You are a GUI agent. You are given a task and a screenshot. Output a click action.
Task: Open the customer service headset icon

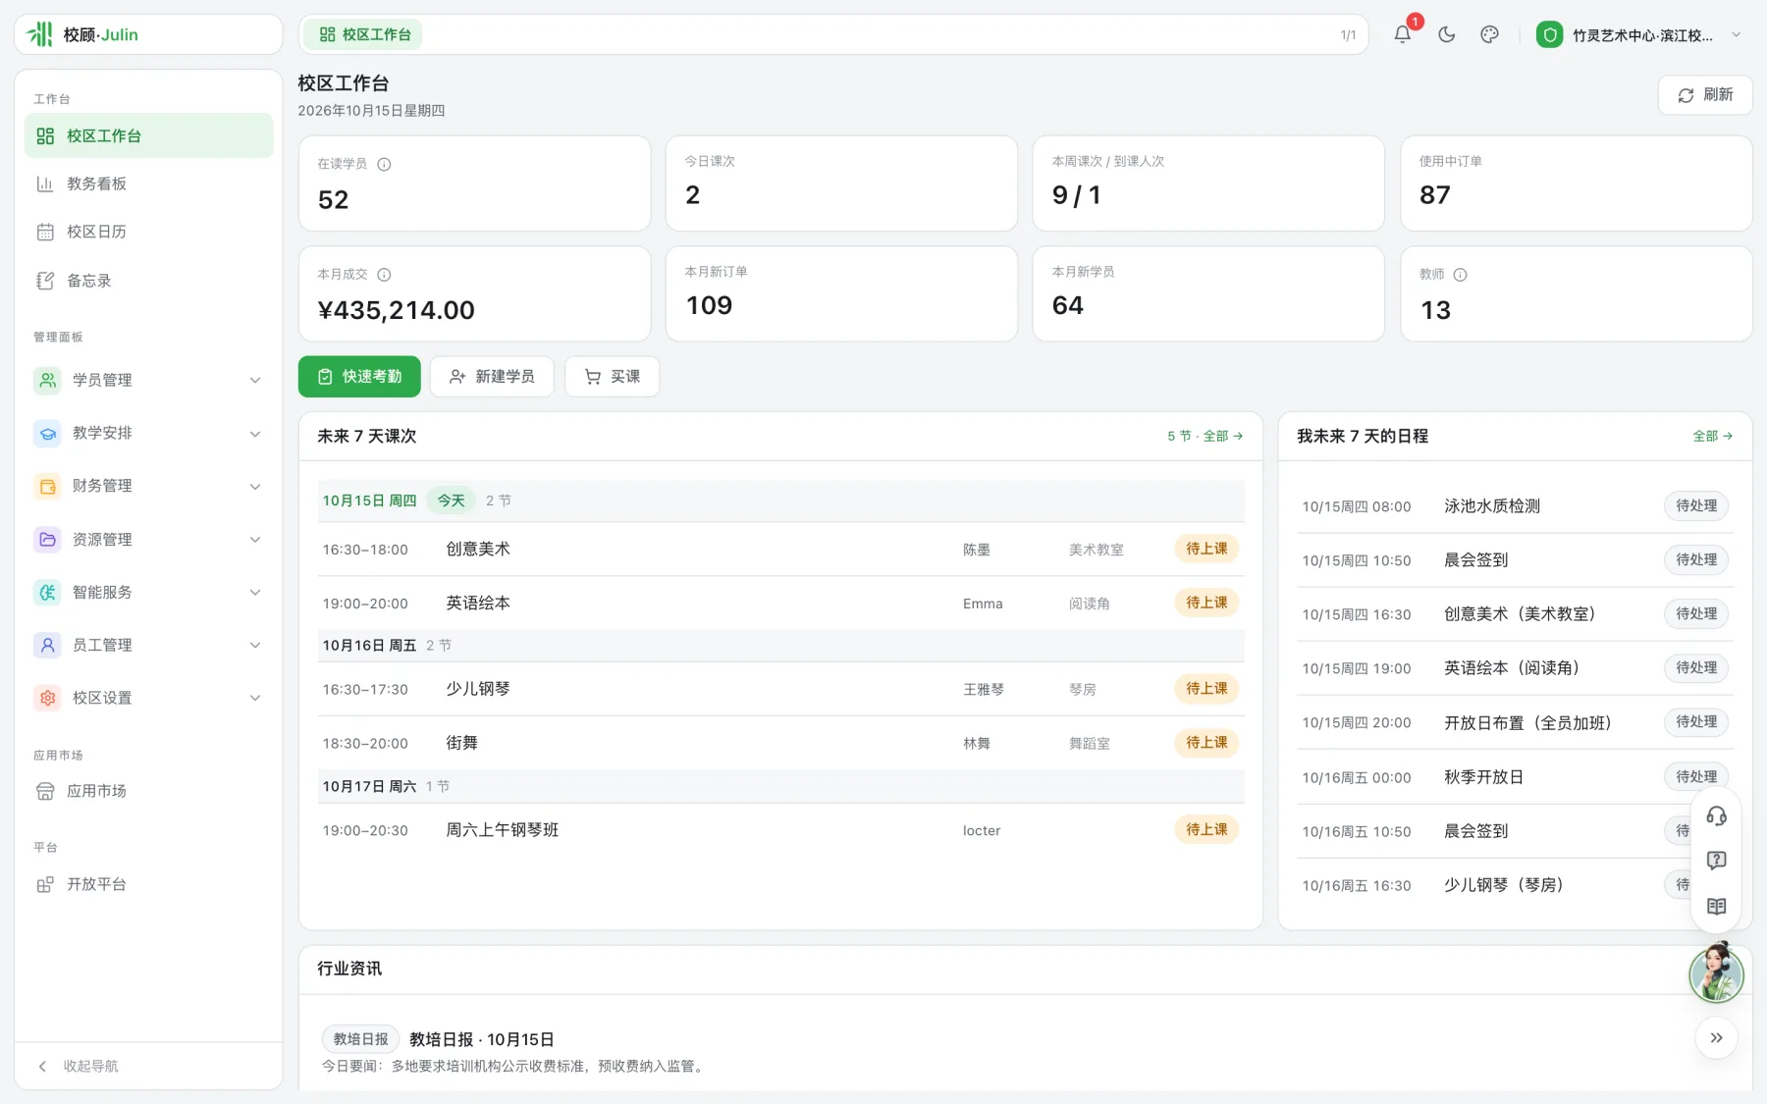pos(1716,816)
